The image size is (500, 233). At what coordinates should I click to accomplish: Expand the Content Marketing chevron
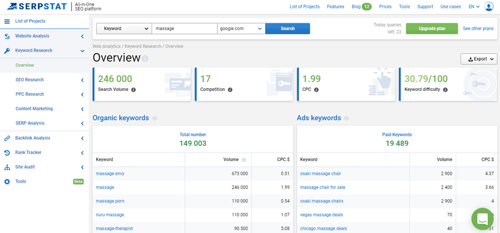pos(82,109)
